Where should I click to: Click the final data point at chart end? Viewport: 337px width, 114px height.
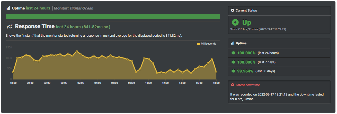pyautogui.click(x=216, y=72)
